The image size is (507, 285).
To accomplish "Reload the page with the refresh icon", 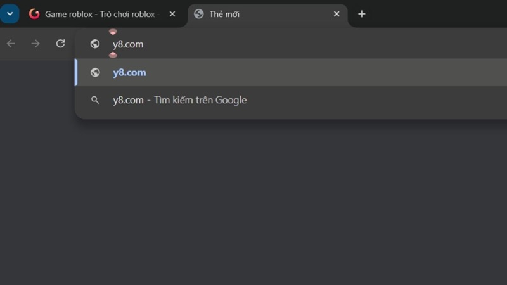I will 60,44.
